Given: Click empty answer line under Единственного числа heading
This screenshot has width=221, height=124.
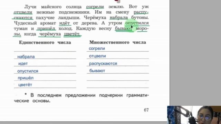Looking at the screenshot, I should [45, 49].
